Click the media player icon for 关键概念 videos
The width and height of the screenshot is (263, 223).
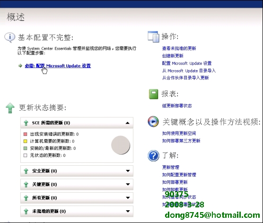pyautogui.click(x=153, y=121)
